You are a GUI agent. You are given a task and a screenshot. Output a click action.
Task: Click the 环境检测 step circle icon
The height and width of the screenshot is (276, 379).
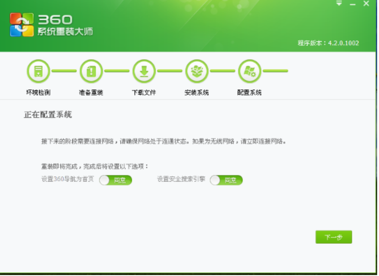tap(38, 71)
